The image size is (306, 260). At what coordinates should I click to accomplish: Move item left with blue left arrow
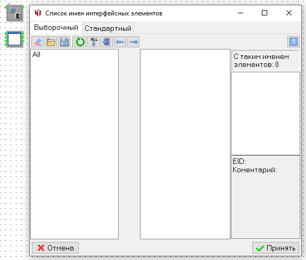[x=120, y=42]
